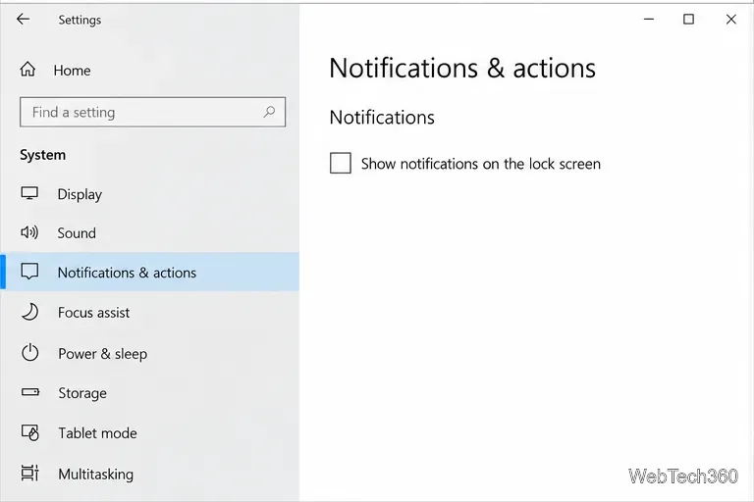Select Notifications & actions in sidebar
Image resolution: width=754 pixels, height=502 pixels.
149,272
